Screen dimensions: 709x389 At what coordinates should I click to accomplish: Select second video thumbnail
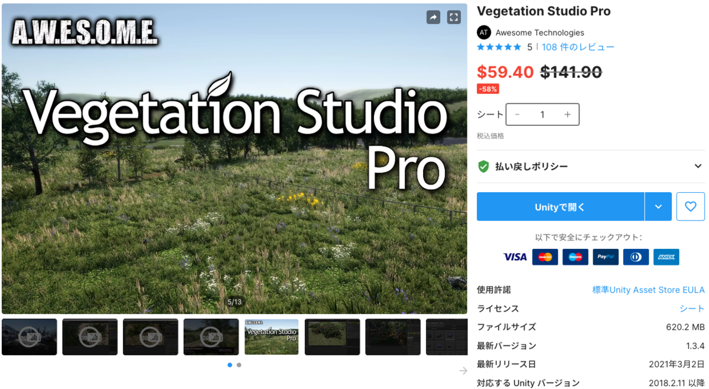click(90, 337)
